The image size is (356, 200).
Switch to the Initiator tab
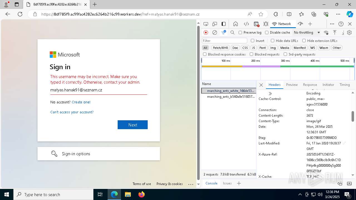(328, 85)
